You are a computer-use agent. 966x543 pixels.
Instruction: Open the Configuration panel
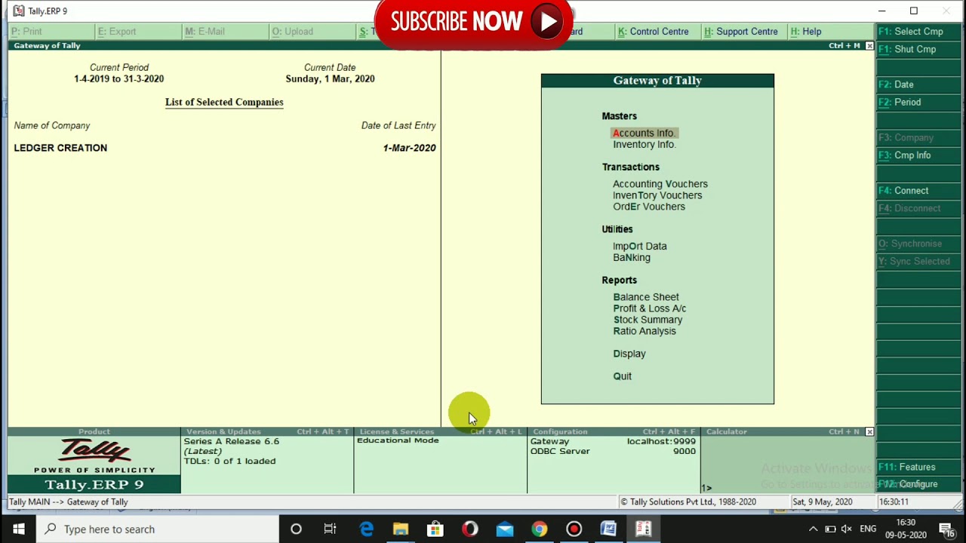tap(614, 432)
